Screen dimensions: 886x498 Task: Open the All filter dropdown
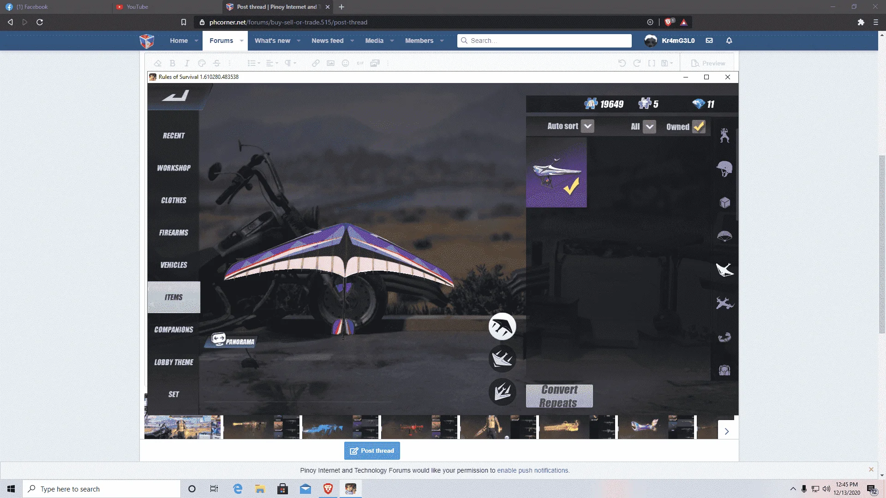649,126
